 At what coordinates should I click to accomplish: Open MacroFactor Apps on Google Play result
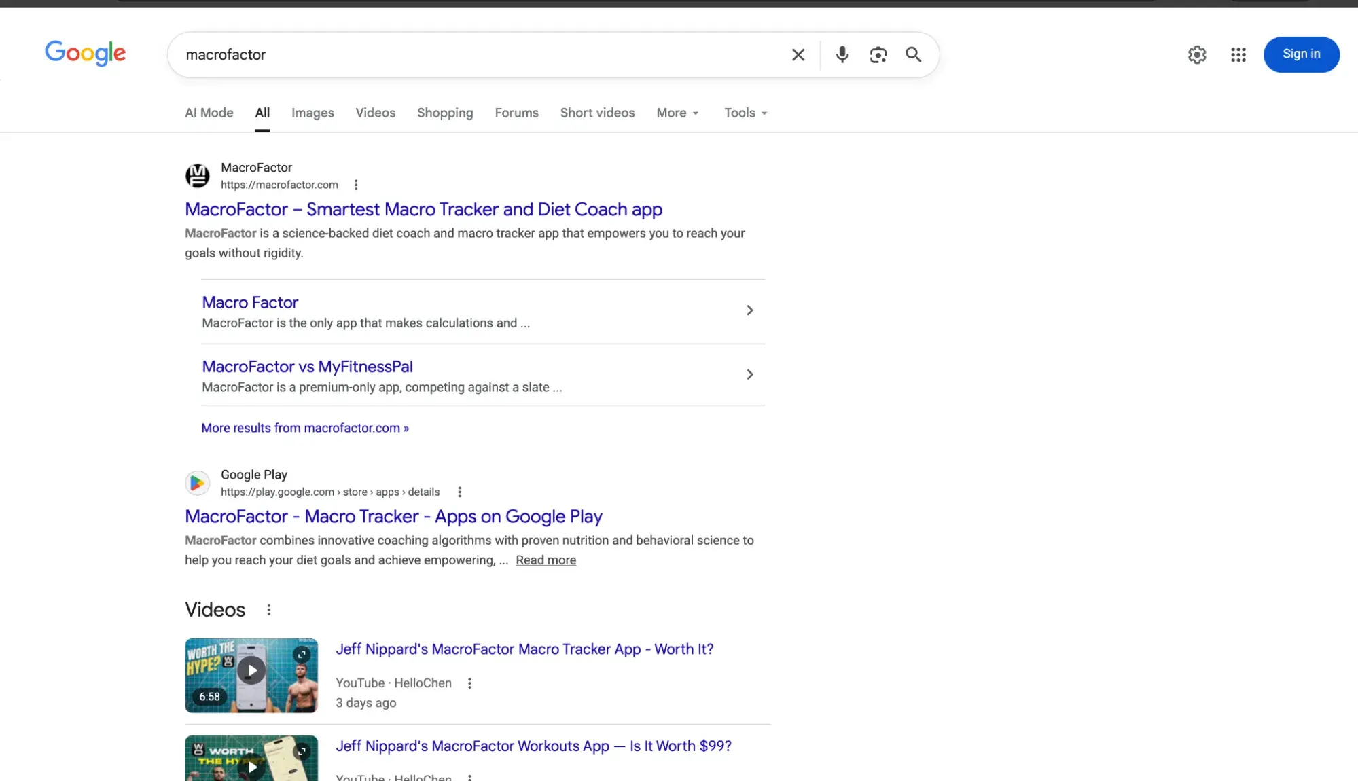pos(393,516)
